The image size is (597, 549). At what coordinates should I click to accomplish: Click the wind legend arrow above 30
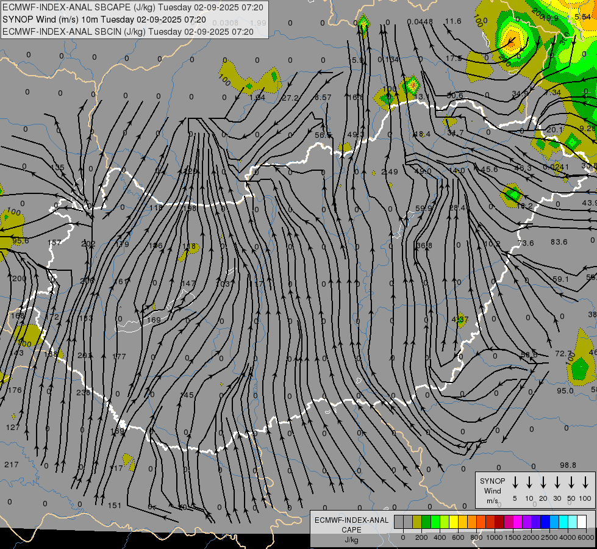click(557, 483)
